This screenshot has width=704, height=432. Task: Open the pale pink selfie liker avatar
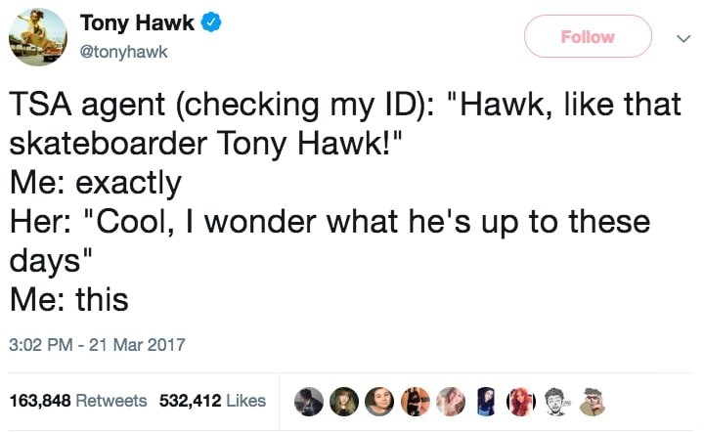pyautogui.click(x=450, y=401)
